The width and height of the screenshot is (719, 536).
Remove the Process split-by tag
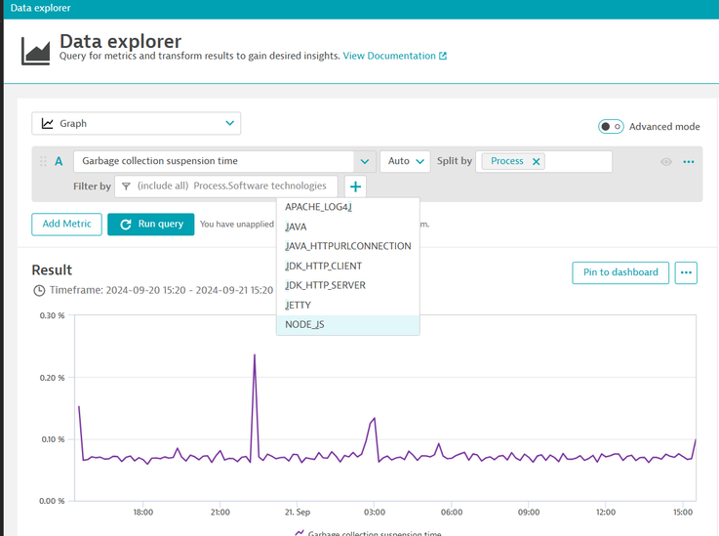coord(536,162)
